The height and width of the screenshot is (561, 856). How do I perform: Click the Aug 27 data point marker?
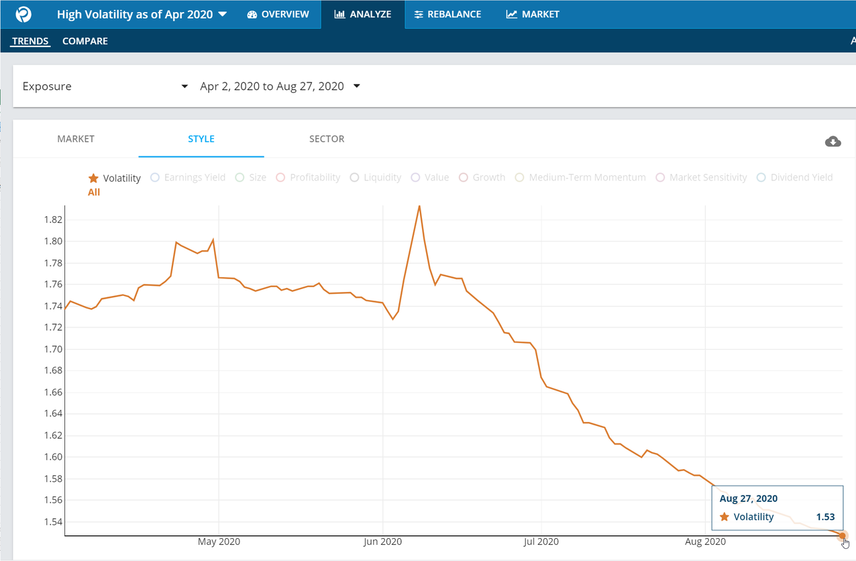(x=843, y=535)
